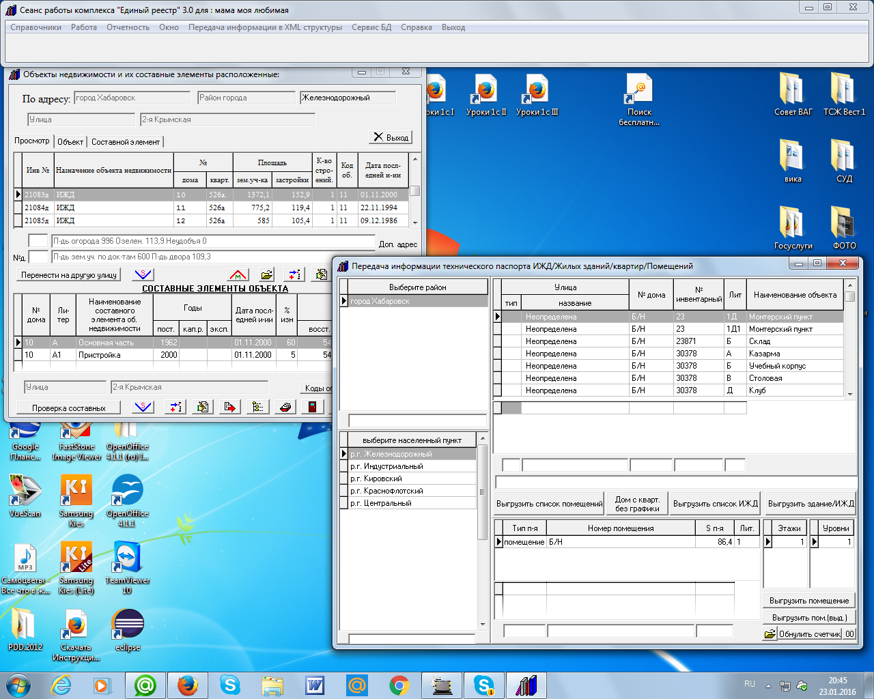
Task: Click open-folder icon beside the house roof icon
Action: pos(266,274)
